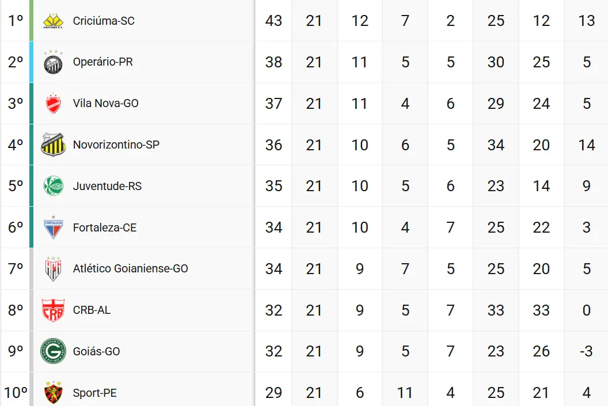Click the Operário-PR club crest

pyautogui.click(x=53, y=62)
